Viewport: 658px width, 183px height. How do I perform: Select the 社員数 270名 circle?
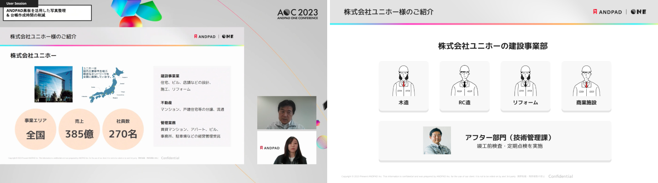click(x=123, y=129)
